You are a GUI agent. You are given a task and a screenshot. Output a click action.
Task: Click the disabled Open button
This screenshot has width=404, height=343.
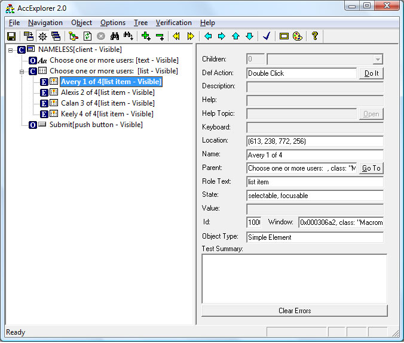click(x=371, y=114)
